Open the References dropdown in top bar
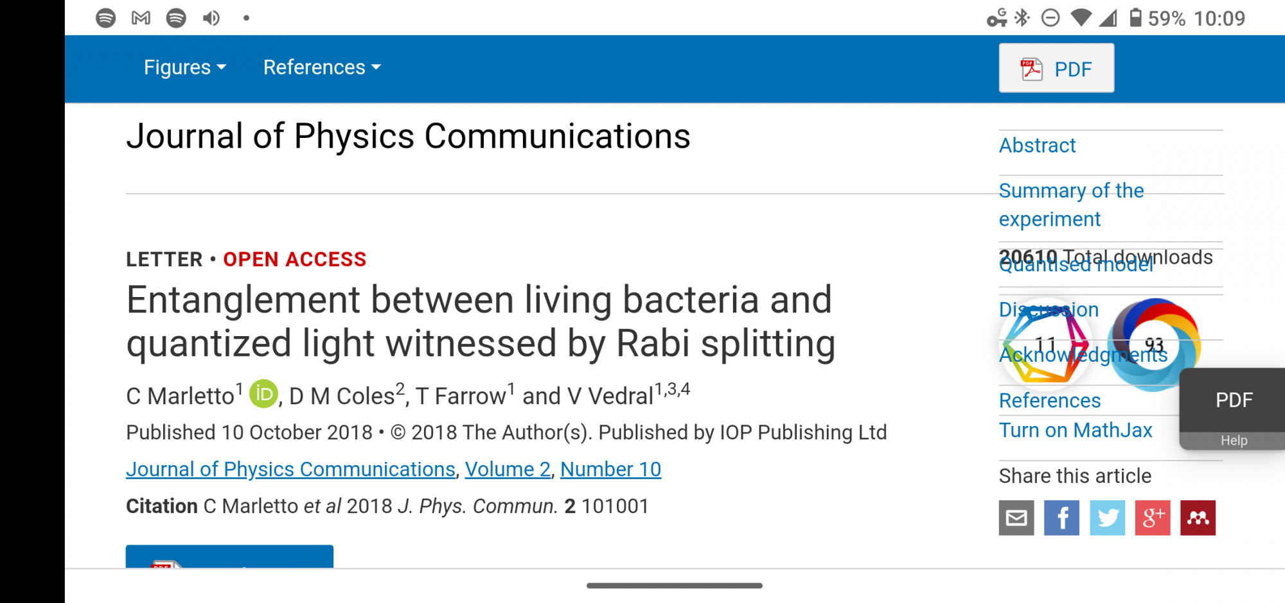Viewport: 1285px width, 603px height. coord(322,67)
